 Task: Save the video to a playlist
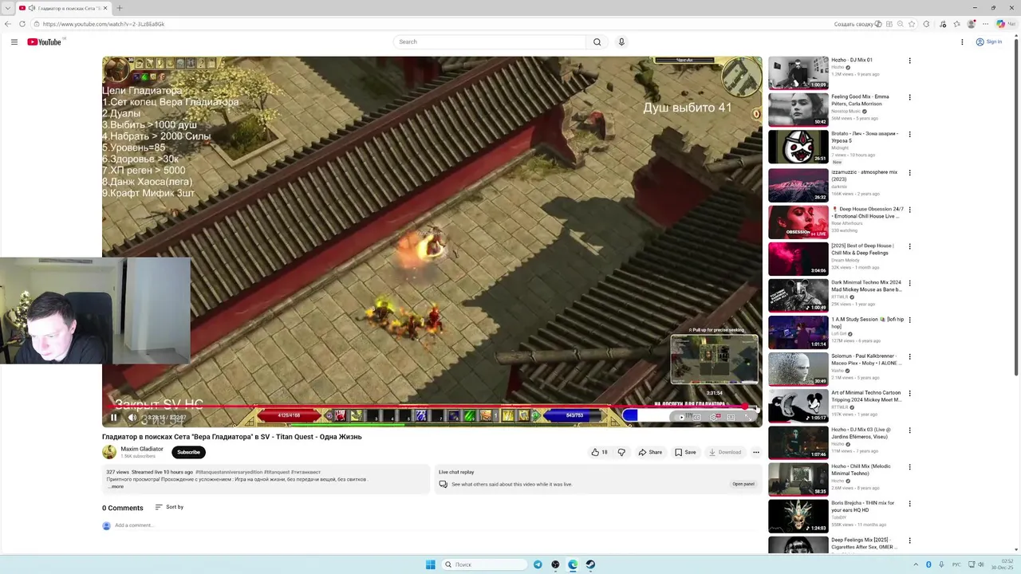(x=685, y=452)
